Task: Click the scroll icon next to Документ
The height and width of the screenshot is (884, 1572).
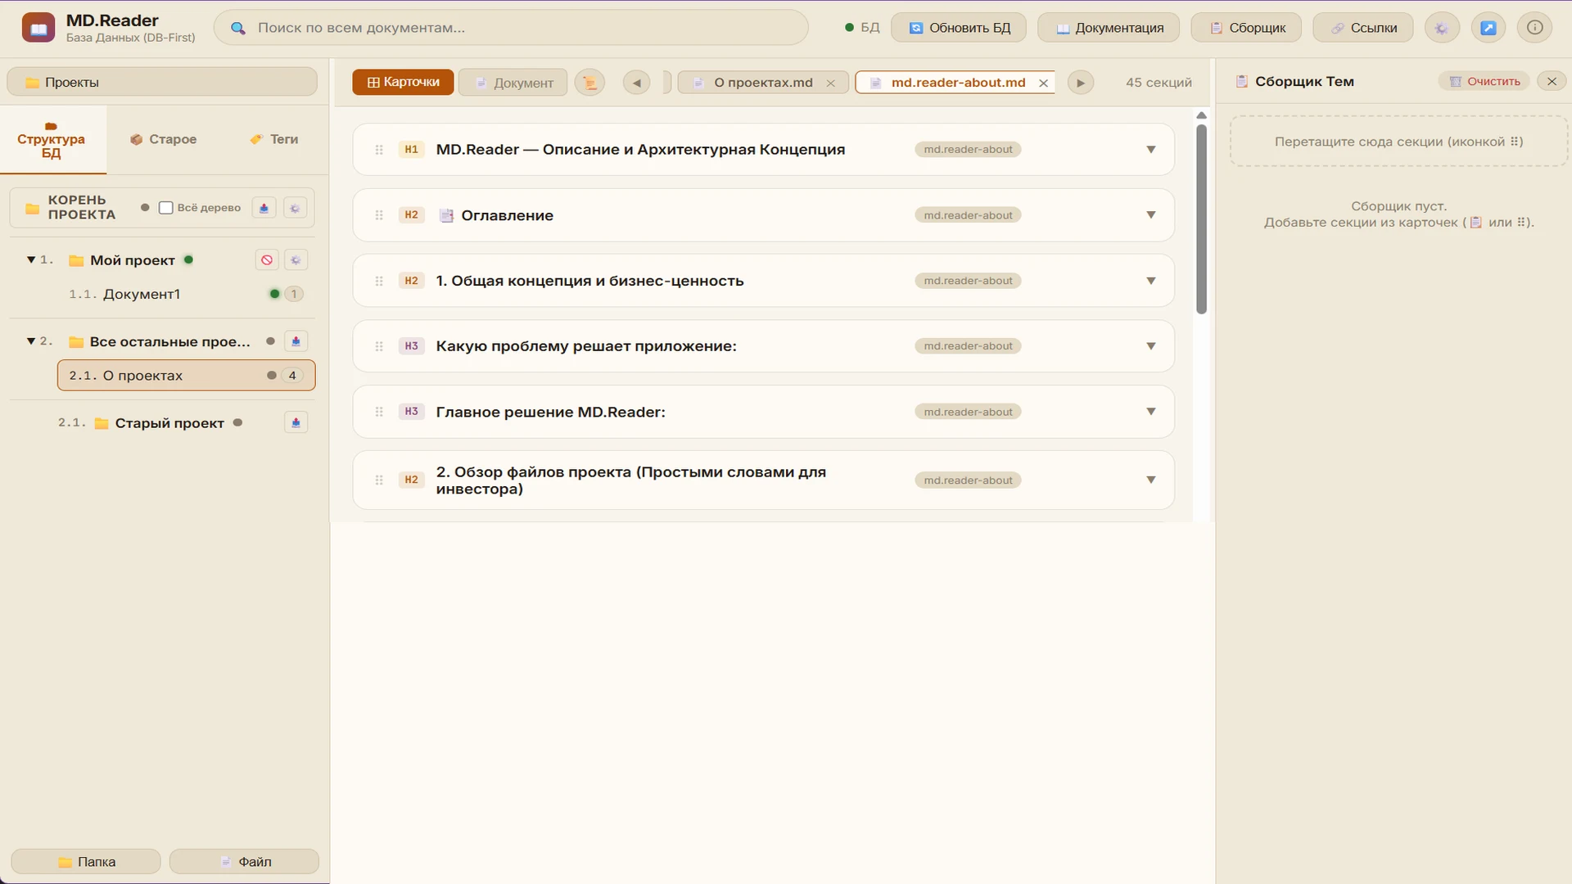Action: (x=589, y=82)
